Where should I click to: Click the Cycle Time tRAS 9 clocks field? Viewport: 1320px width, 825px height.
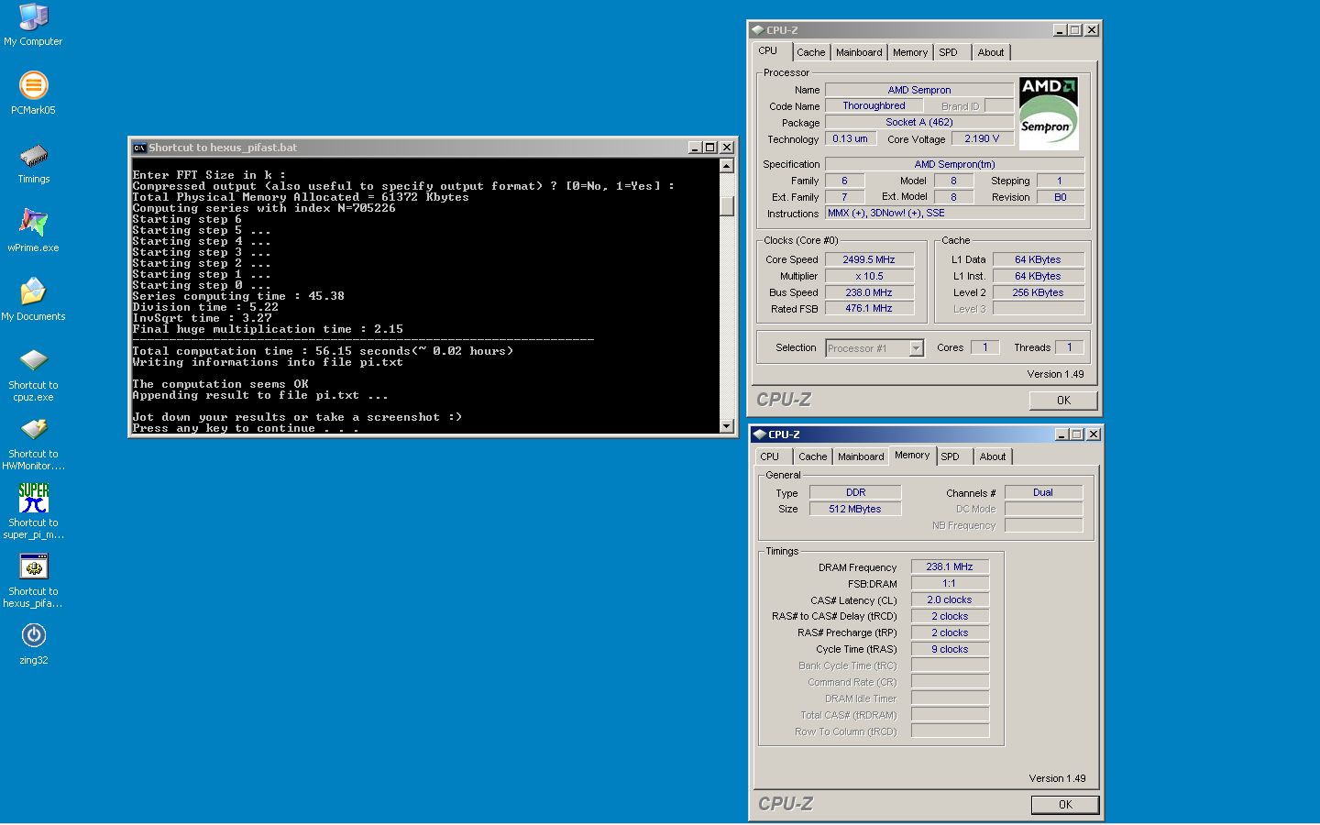click(950, 649)
